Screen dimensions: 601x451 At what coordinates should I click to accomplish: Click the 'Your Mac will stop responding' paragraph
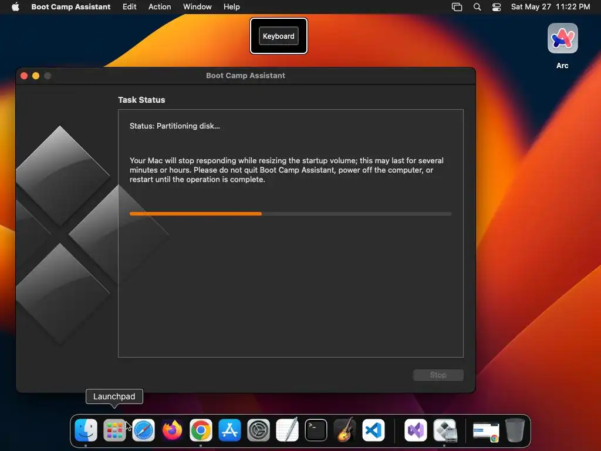[x=286, y=170]
